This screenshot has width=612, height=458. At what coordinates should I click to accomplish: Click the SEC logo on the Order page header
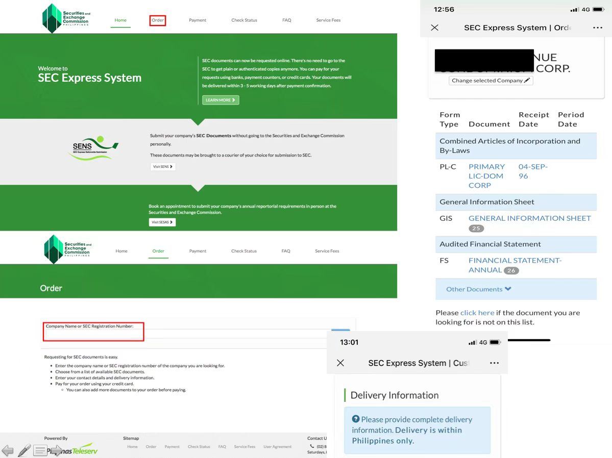click(x=67, y=249)
